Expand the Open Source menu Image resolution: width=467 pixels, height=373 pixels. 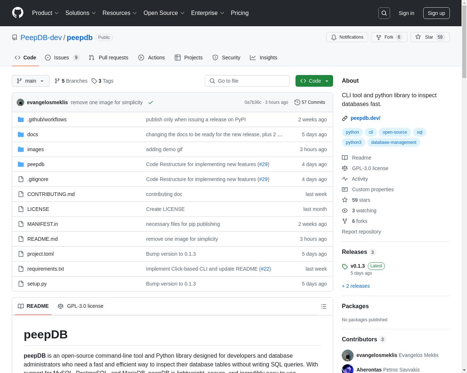[164, 13]
